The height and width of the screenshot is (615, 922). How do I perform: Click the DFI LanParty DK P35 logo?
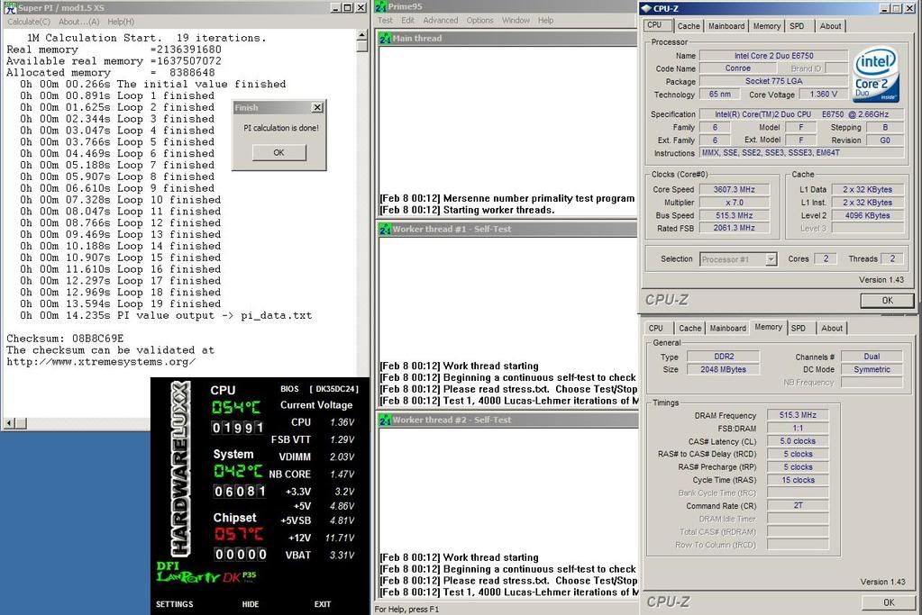point(205,573)
